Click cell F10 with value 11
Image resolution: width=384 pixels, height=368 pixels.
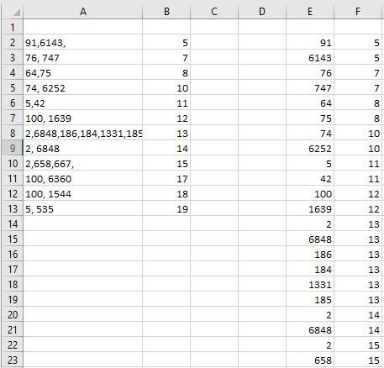click(359, 164)
